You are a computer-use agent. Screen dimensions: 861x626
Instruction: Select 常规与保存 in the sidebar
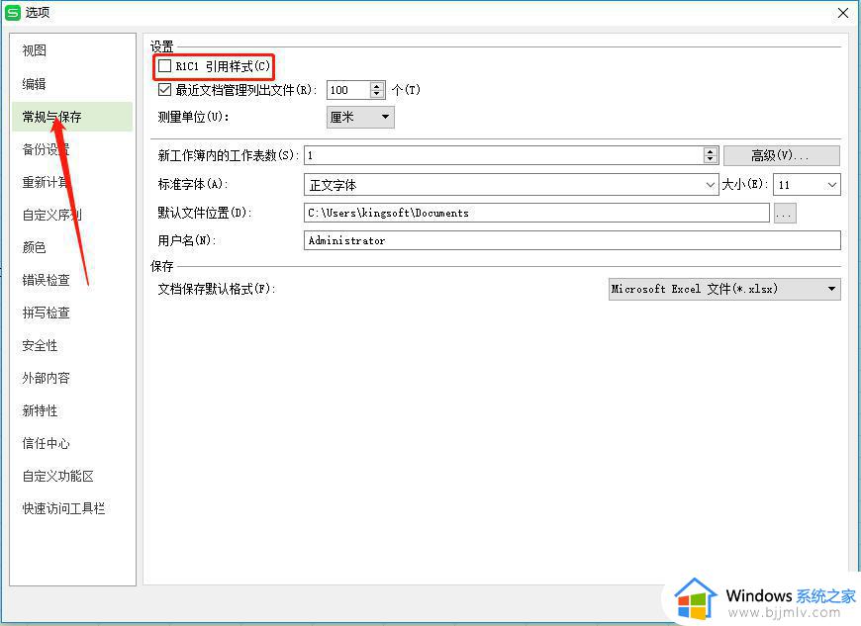(72, 117)
